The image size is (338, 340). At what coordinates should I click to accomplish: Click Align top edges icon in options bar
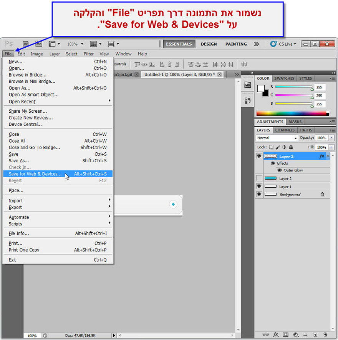pyautogui.click(x=137, y=64)
